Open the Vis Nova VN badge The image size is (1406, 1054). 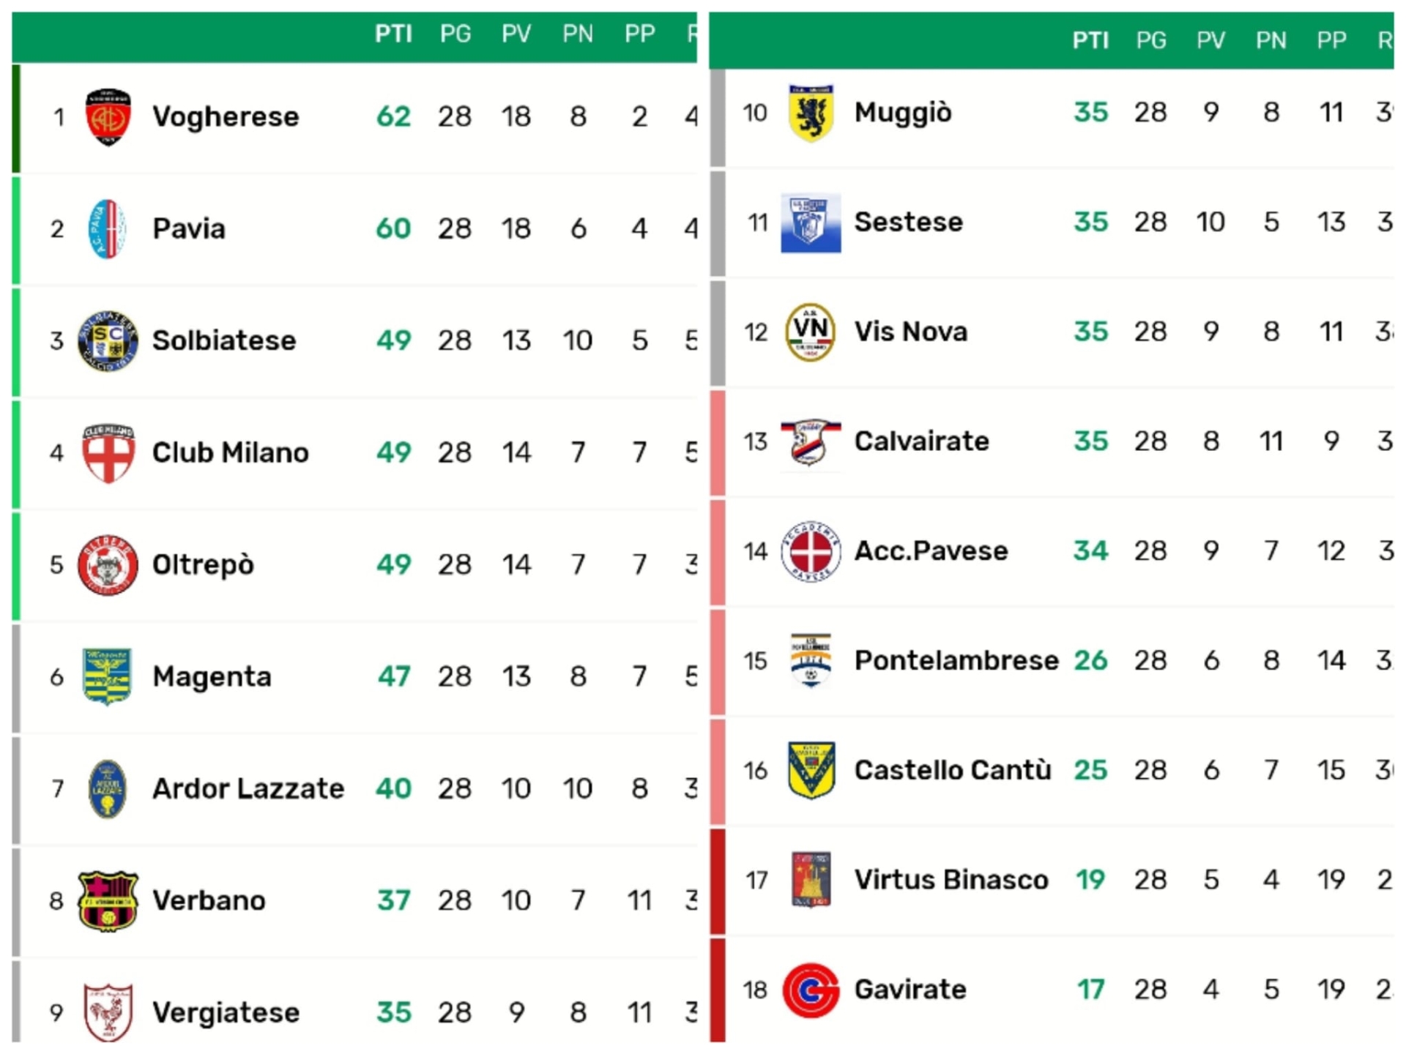(810, 332)
